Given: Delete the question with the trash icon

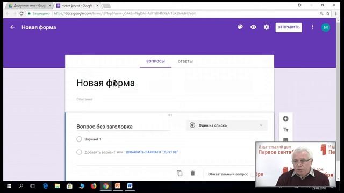Looking at the screenshot, I should click(x=193, y=173).
